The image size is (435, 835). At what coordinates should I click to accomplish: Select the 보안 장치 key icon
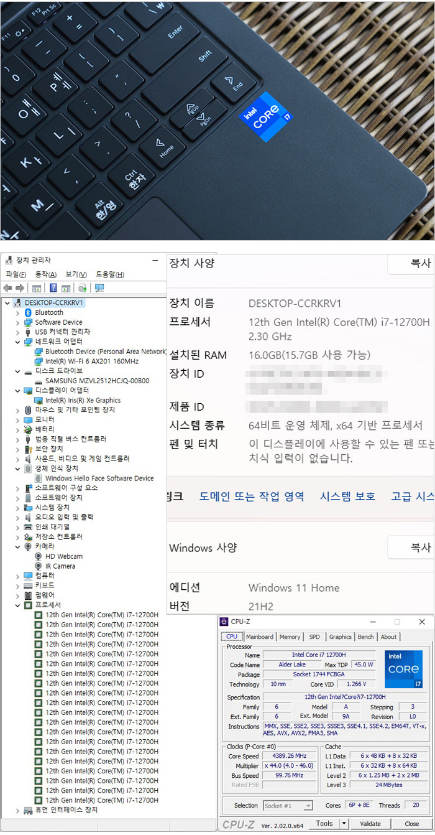pos(28,449)
